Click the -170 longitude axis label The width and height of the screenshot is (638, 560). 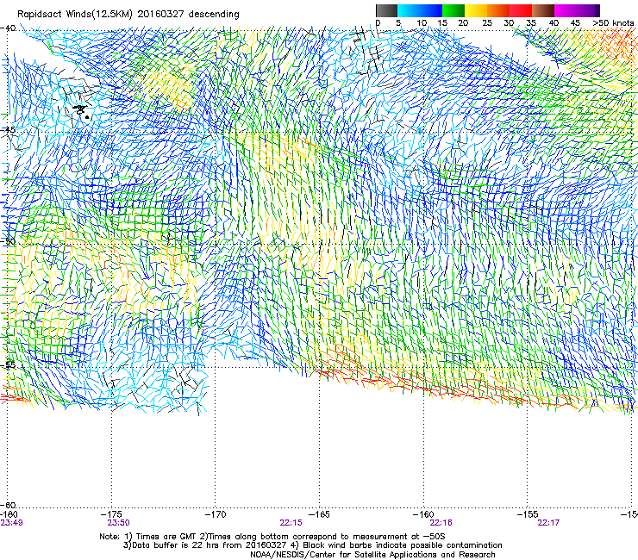(x=216, y=514)
